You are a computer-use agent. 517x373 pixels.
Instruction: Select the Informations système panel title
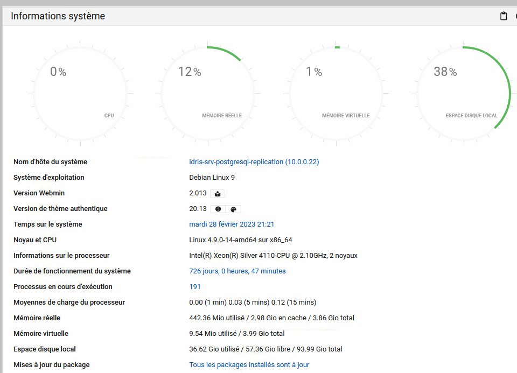tap(58, 16)
